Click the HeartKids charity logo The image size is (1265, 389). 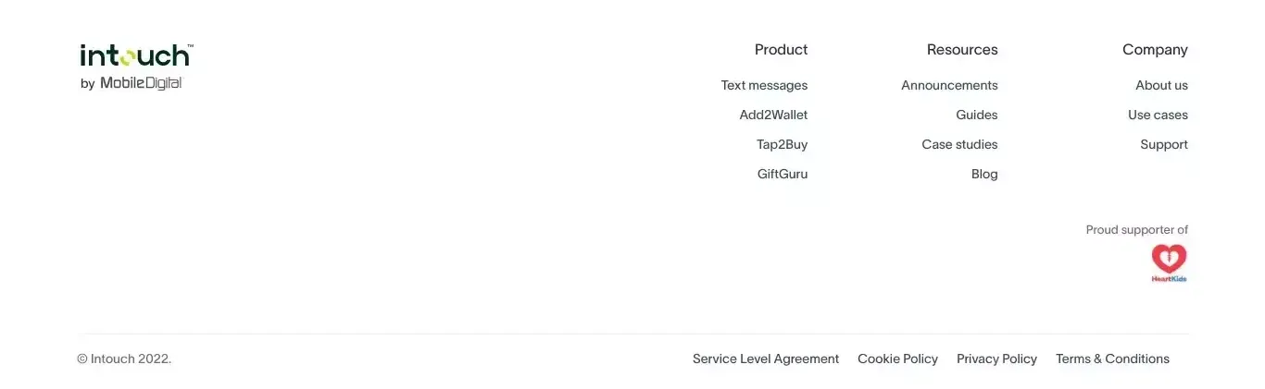coord(1169,263)
